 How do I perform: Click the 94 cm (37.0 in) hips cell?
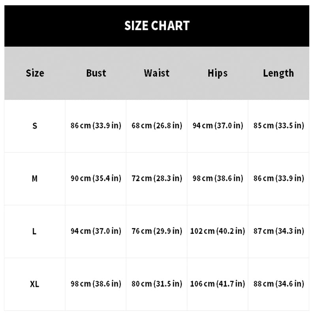click(218, 126)
